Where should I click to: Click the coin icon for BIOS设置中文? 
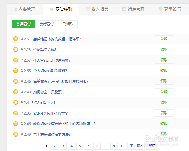[x=16, y=102]
